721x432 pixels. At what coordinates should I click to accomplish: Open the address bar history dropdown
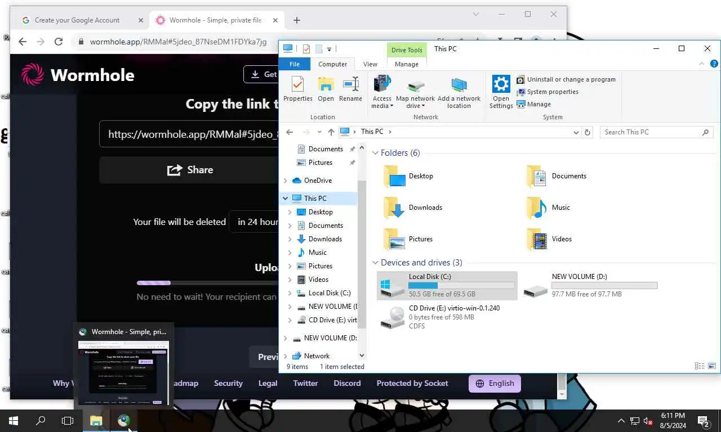tap(576, 132)
